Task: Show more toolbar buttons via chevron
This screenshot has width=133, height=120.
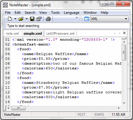Action: point(77,18)
